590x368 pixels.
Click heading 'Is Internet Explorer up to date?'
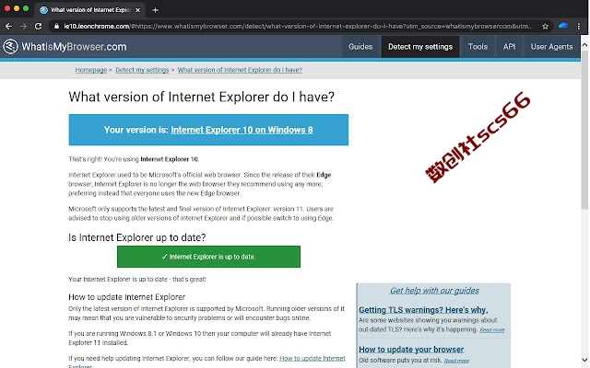point(137,237)
